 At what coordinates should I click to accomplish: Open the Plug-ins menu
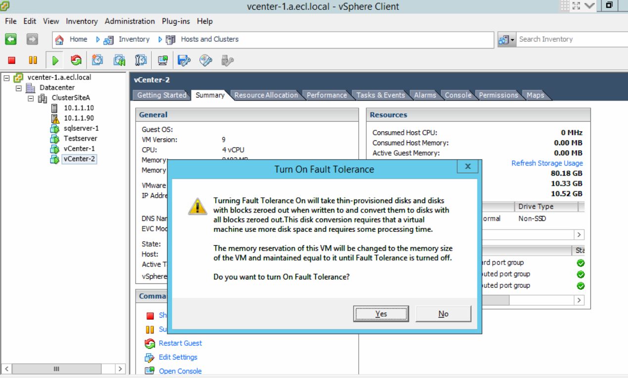176,21
